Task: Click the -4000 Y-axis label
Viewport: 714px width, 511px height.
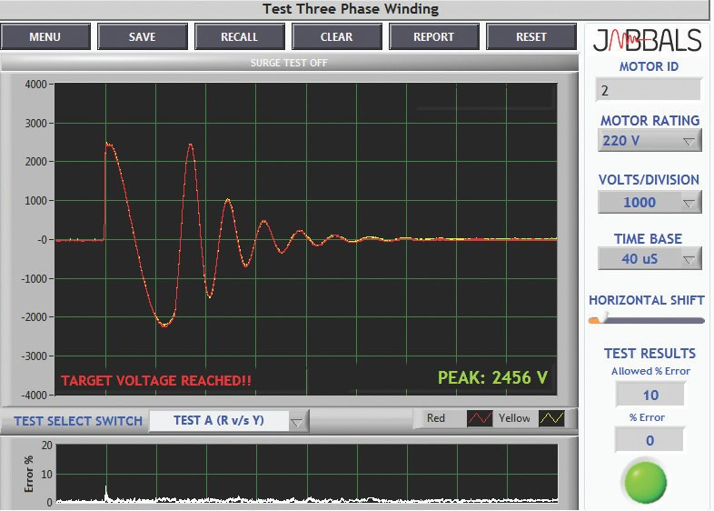Action: [x=35, y=396]
